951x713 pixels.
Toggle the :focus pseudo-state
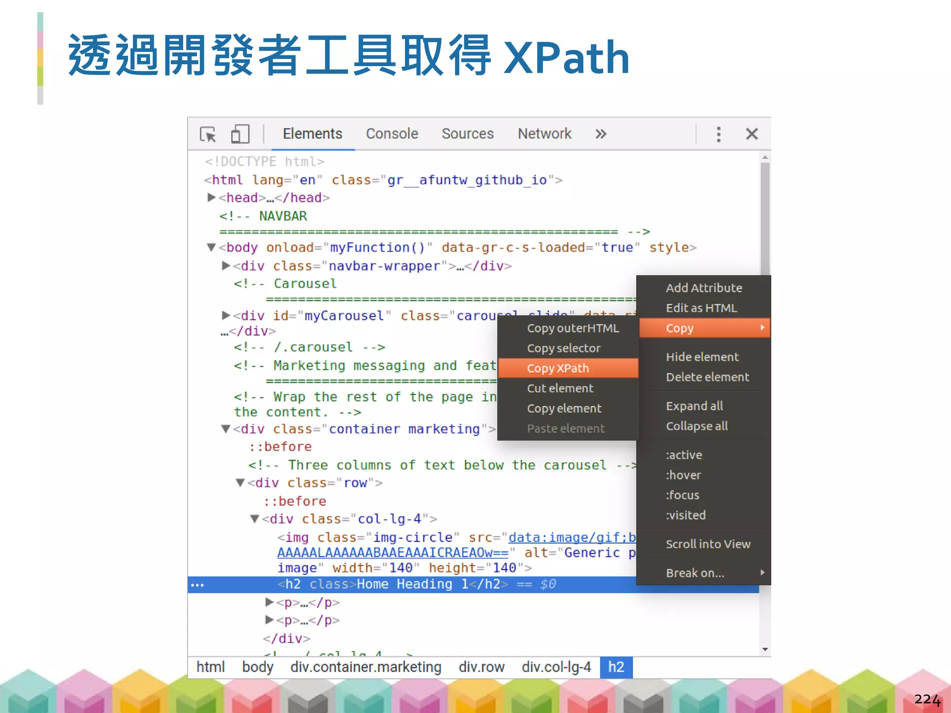(x=682, y=495)
